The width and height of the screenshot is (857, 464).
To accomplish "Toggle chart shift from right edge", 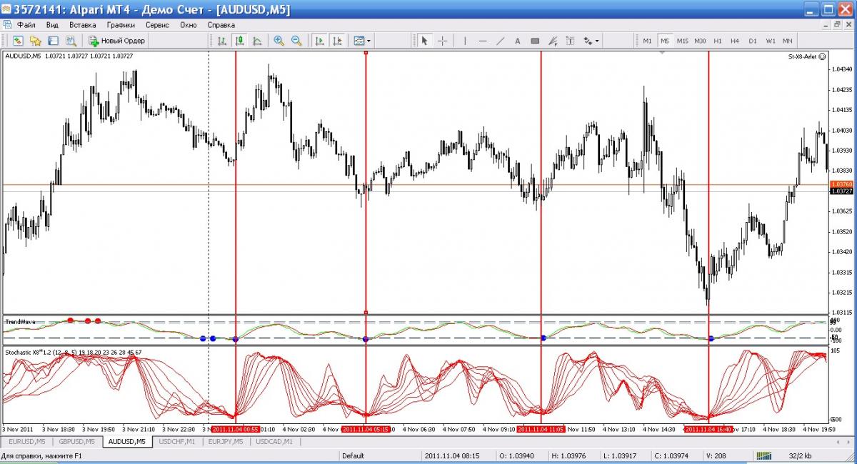I will 336,41.
